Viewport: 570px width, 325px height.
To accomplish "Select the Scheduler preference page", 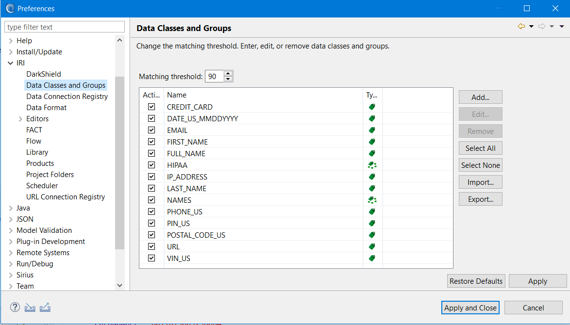I will tap(42, 186).
